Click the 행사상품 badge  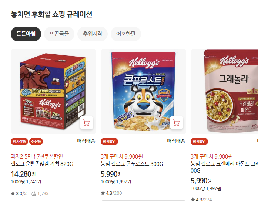click(19, 142)
